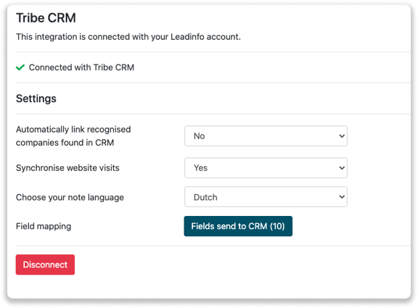Open Fields send to CRM (10) mapping
The width and height of the screenshot is (418, 308).
click(x=238, y=226)
